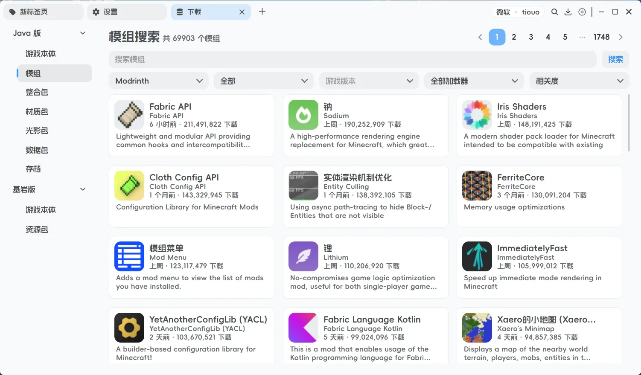Select the 下载 tab
The width and height of the screenshot is (641, 375).
coord(211,12)
